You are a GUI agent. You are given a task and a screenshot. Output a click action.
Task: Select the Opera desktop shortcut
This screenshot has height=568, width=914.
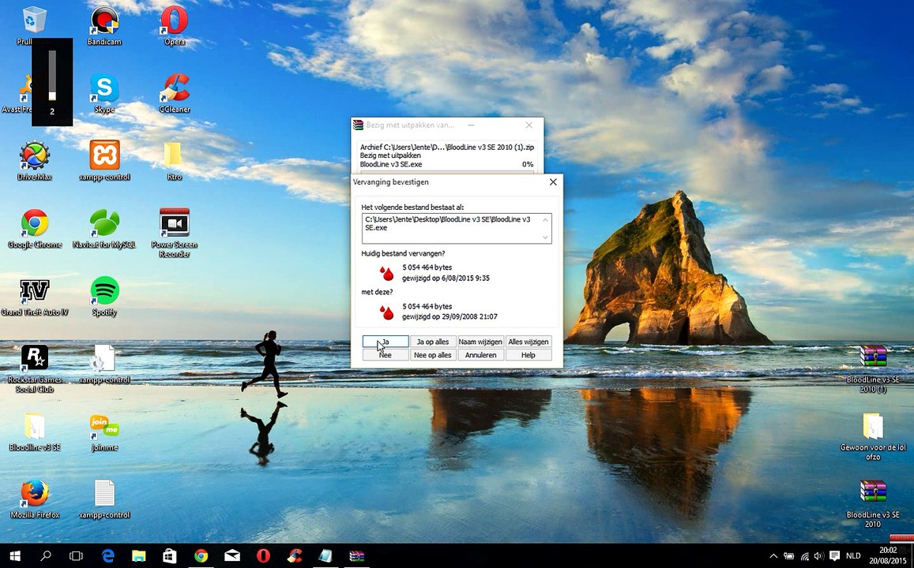[x=175, y=25]
